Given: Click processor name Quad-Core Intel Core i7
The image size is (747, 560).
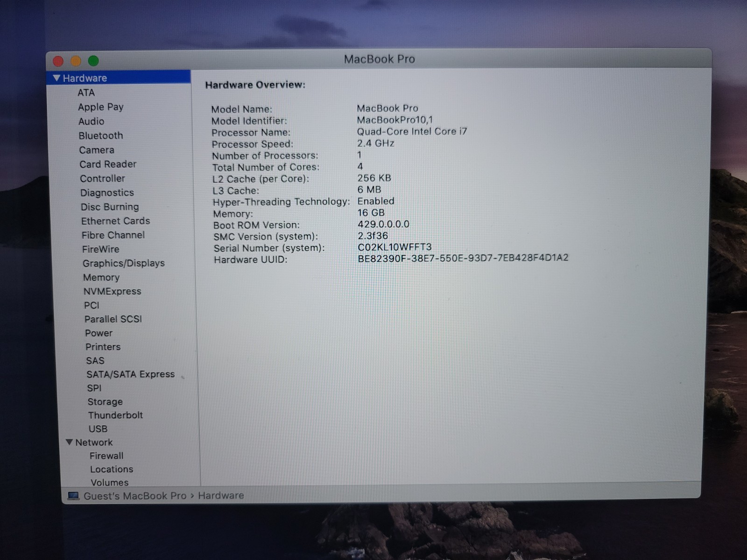Looking at the screenshot, I should pos(412,132).
